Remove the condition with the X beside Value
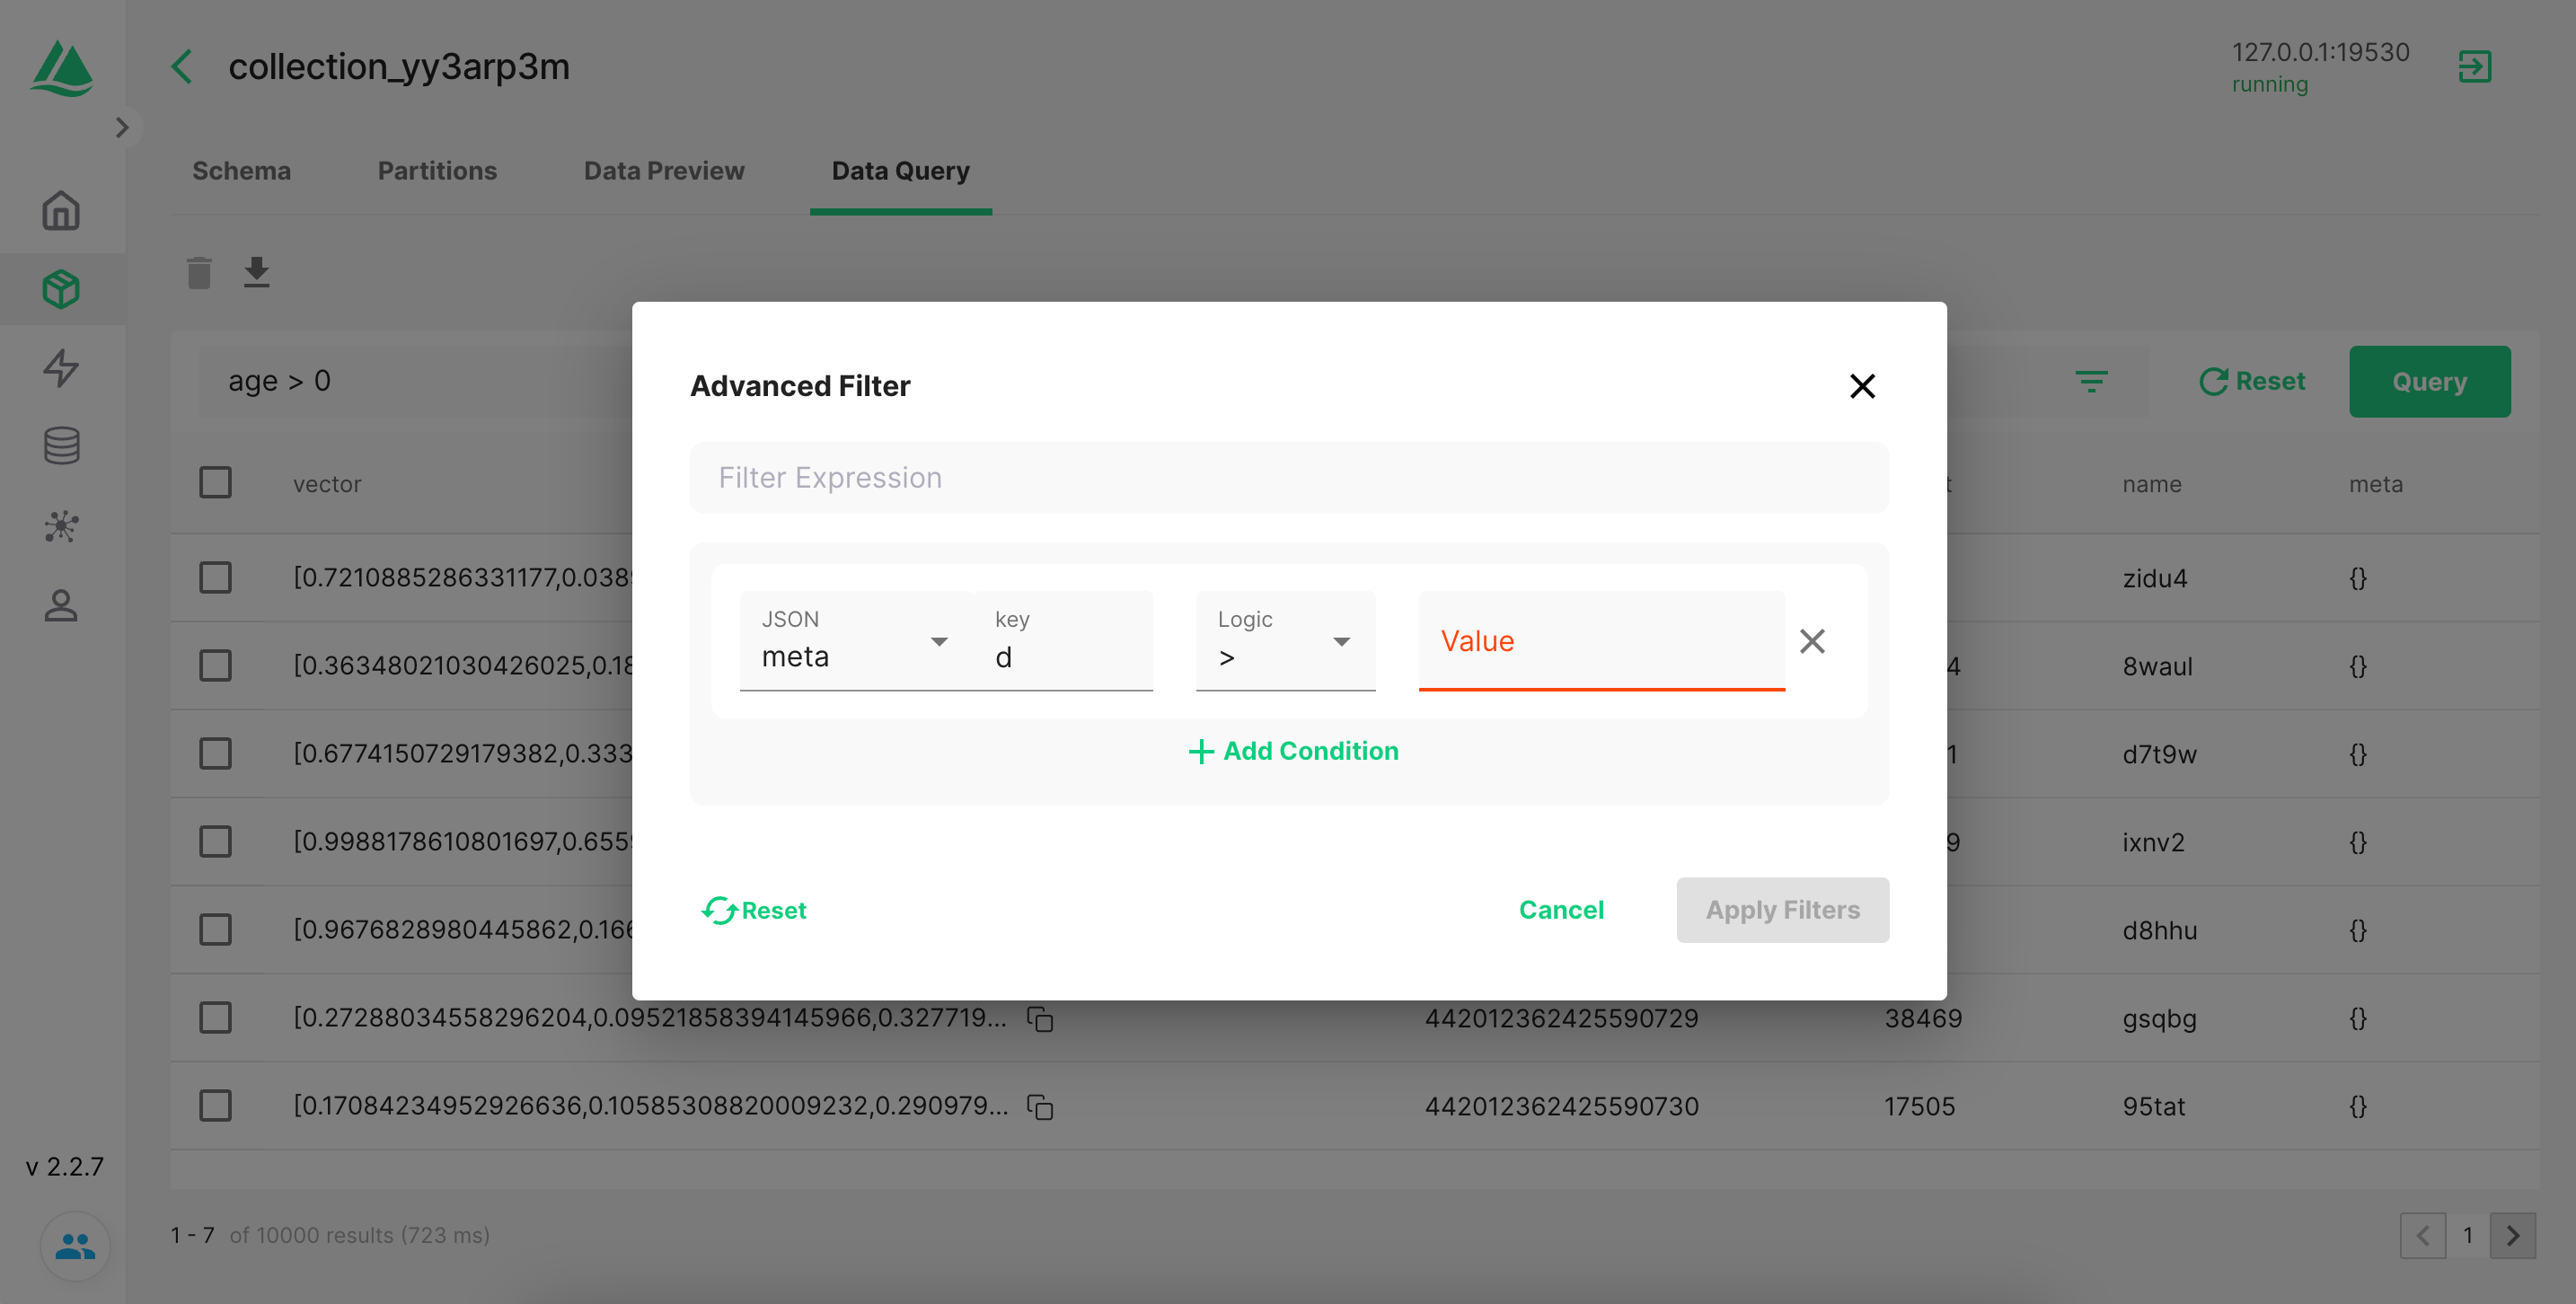Image resolution: width=2576 pixels, height=1304 pixels. 1812,641
